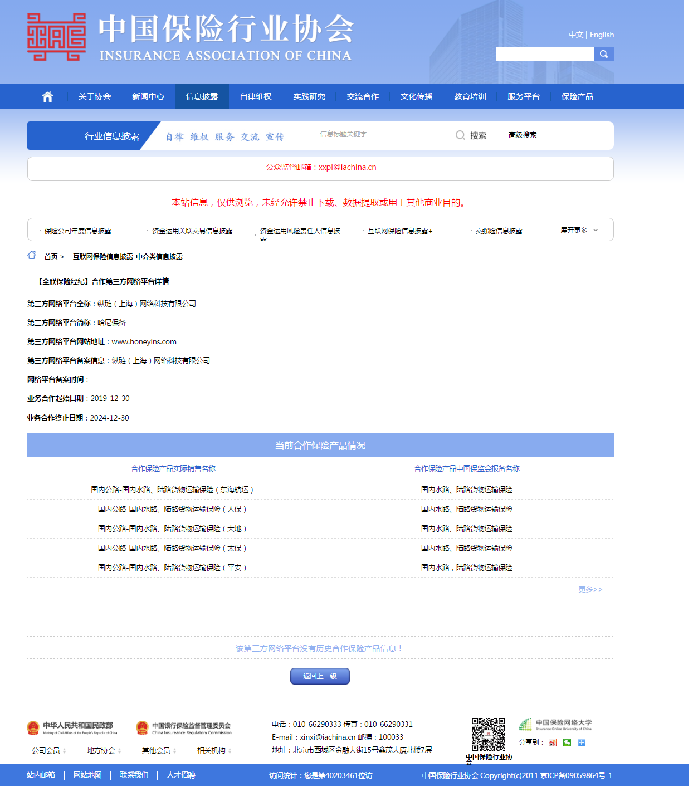This screenshot has width=698, height=811.
Task: Open the 自律维权 menu
Action: pos(256,96)
